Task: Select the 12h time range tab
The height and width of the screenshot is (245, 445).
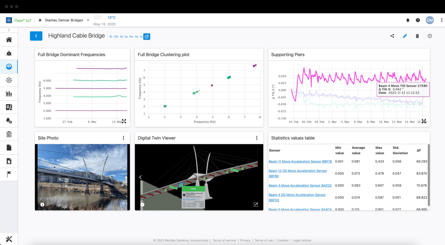Action: click(x=115, y=36)
